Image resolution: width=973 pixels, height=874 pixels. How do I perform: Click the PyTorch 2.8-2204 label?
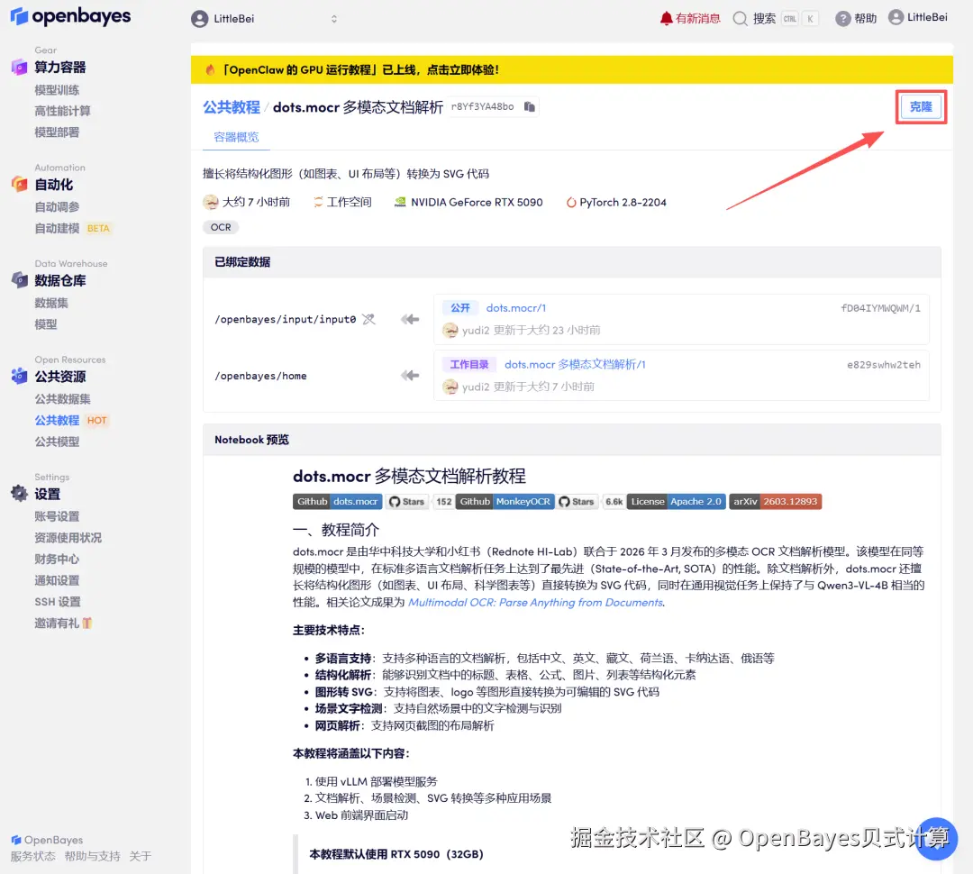(x=623, y=203)
